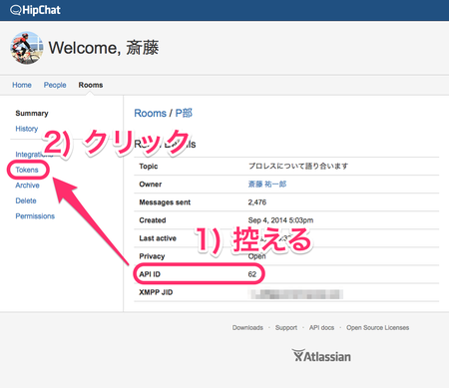This screenshot has width=449, height=388.
Task: Open the Summary sidebar item
Action: [x=32, y=114]
